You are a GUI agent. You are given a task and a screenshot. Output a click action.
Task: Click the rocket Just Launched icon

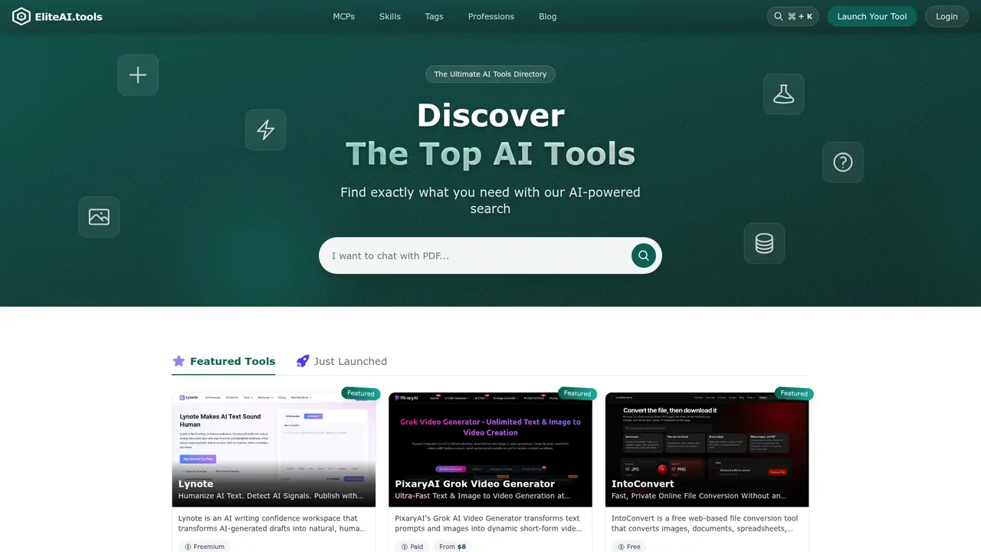(x=303, y=361)
